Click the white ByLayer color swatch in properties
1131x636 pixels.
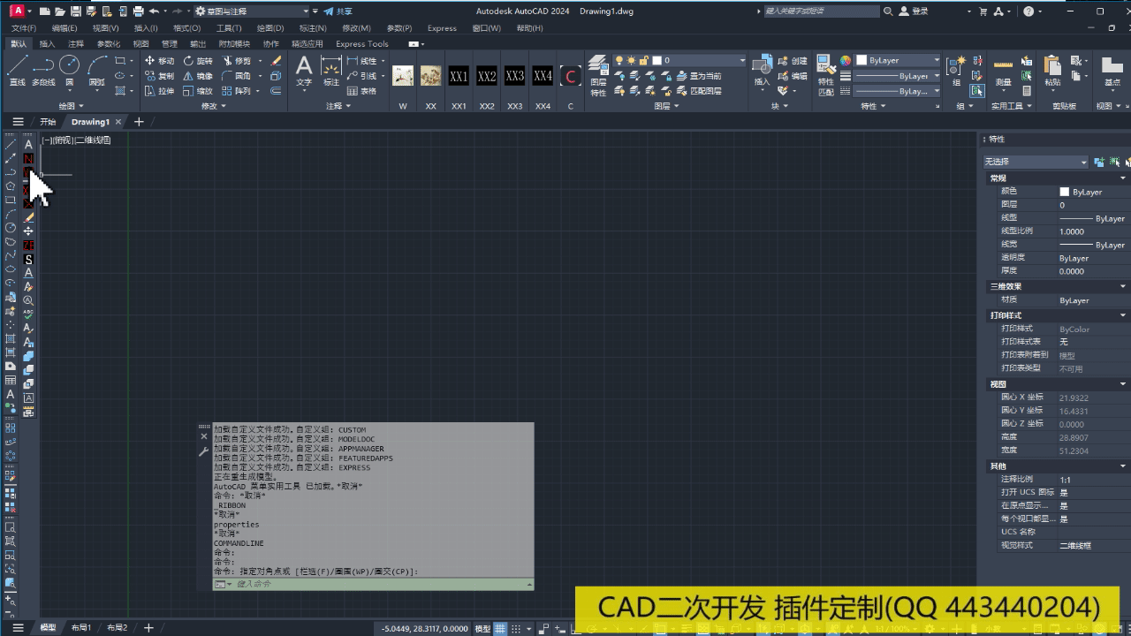[1064, 192]
